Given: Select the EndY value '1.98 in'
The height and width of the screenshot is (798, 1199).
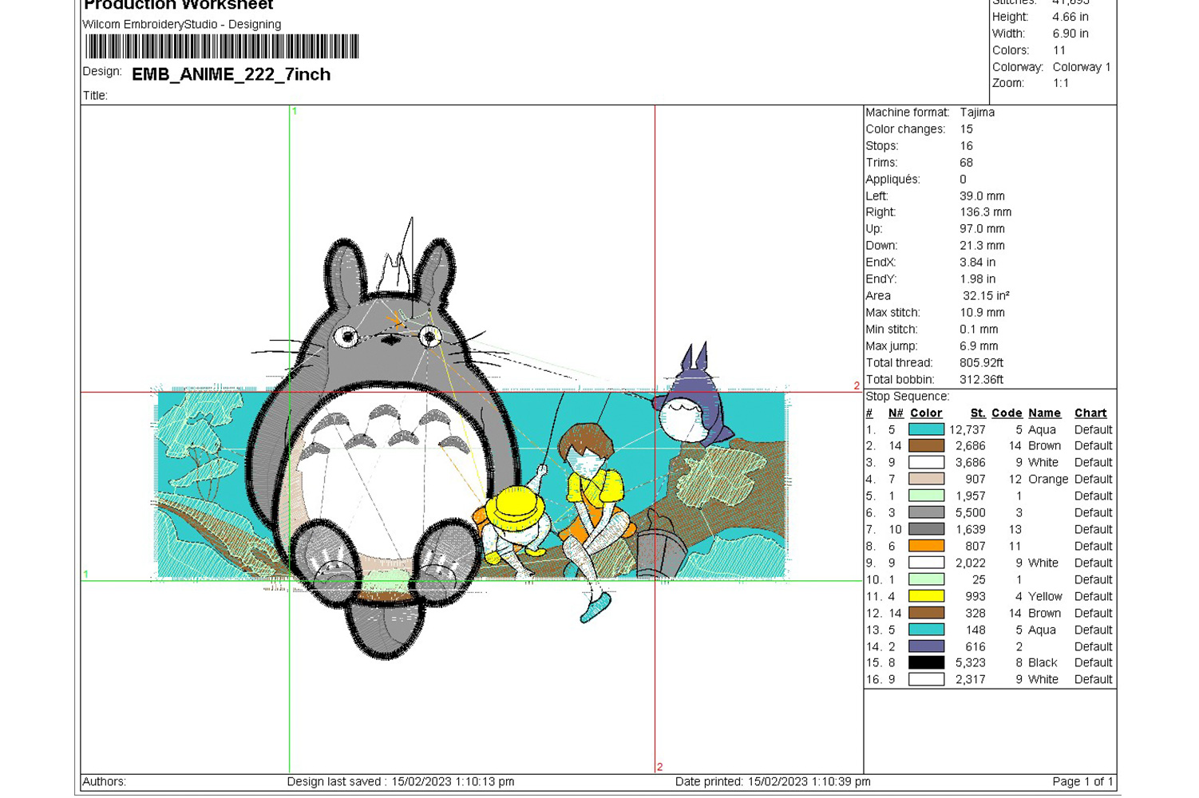Looking at the screenshot, I should [x=977, y=279].
